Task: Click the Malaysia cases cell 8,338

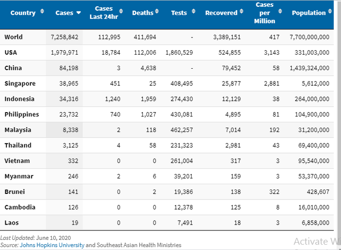Action: click(x=69, y=130)
